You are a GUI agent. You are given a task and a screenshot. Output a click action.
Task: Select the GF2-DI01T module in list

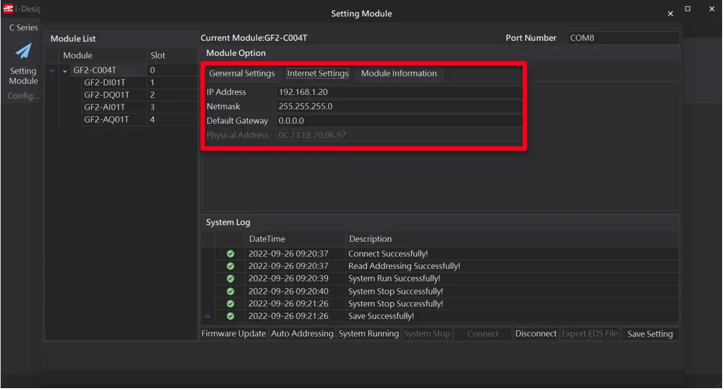pyautogui.click(x=104, y=82)
